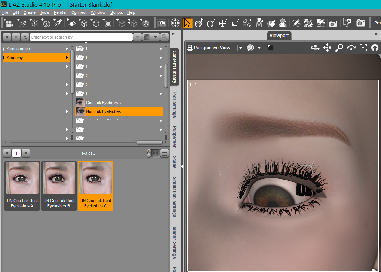Switch to the Tool Settings tab
The image size is (381, 272).
175,104
